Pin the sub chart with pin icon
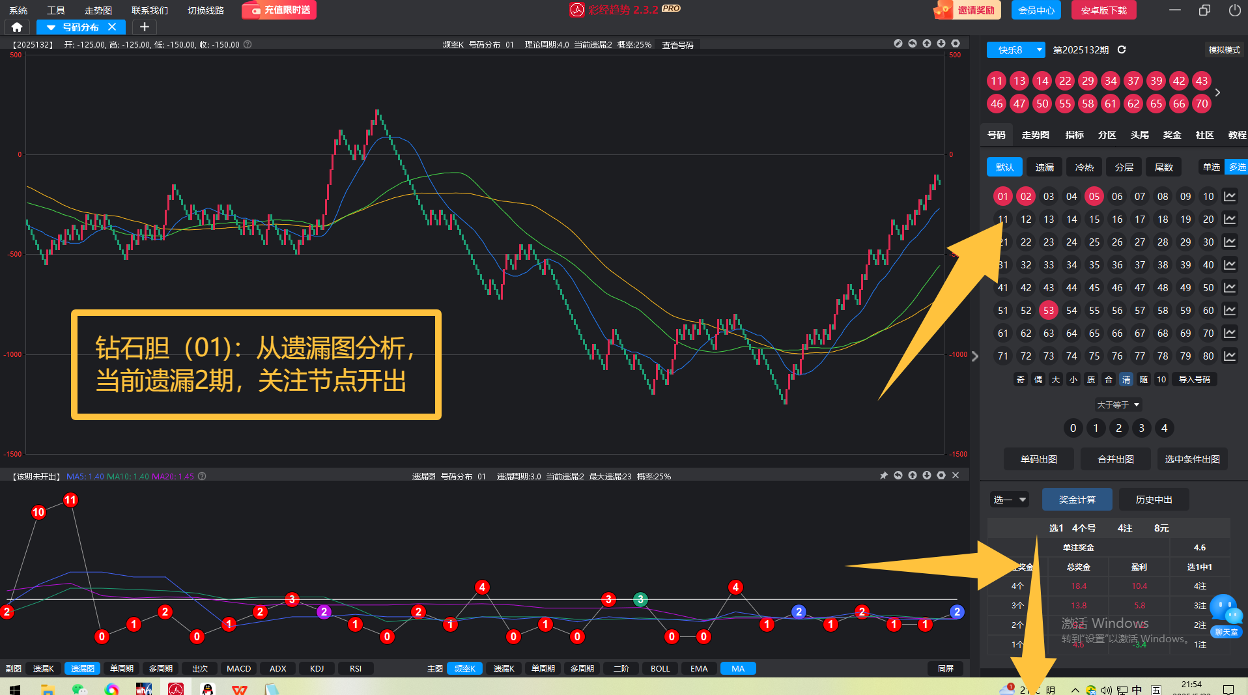The height and width of the screenshot is (695, 1248). point(884,475)
